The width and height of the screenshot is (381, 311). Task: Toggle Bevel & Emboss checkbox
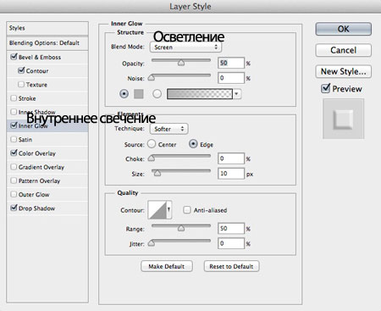[x=14, y=57]
